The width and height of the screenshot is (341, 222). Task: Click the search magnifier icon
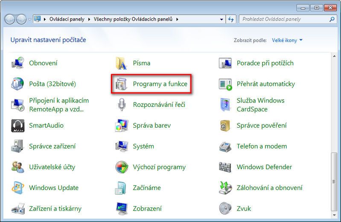[332, 19]
